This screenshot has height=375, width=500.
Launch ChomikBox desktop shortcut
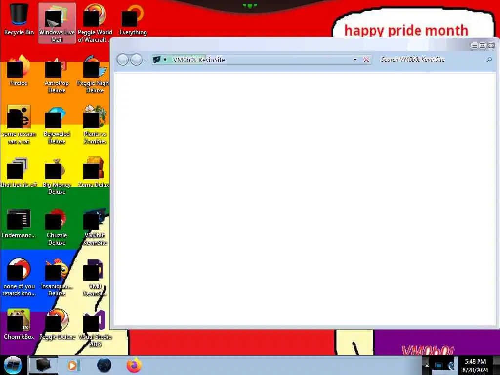pos(19,325)
